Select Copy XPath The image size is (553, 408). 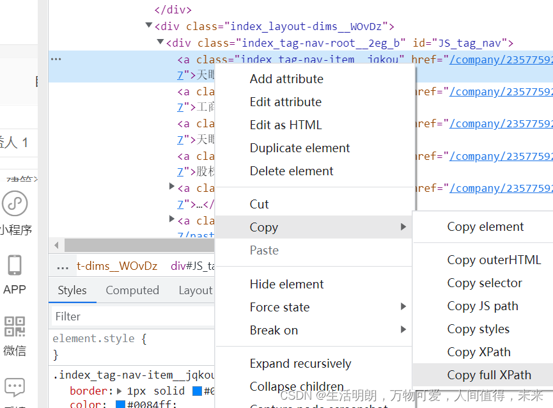(479, 352)
